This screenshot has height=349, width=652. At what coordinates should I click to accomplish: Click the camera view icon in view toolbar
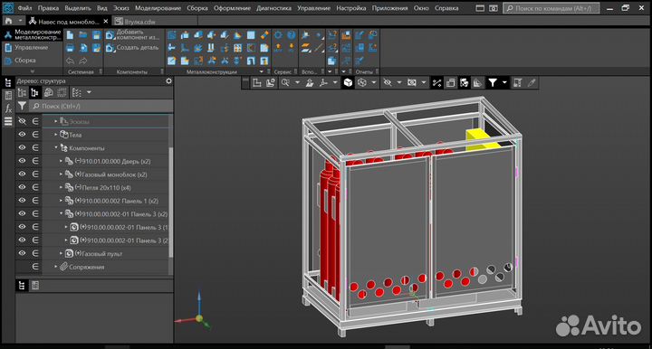(x=412, y=82)
